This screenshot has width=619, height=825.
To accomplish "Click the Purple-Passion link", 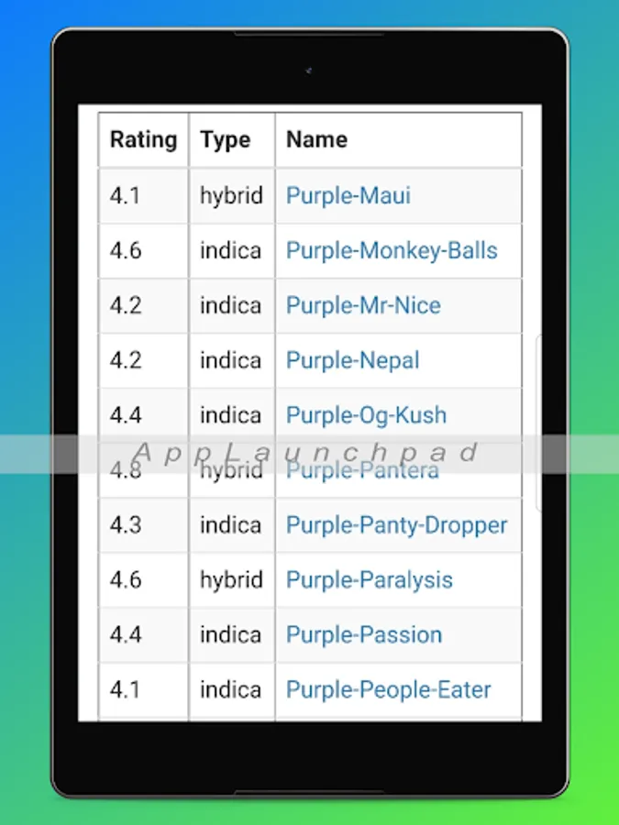I will (x=364, y=634).
